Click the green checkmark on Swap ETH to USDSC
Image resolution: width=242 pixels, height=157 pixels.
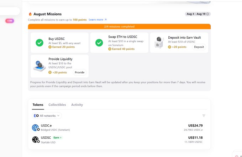[99, 43]
